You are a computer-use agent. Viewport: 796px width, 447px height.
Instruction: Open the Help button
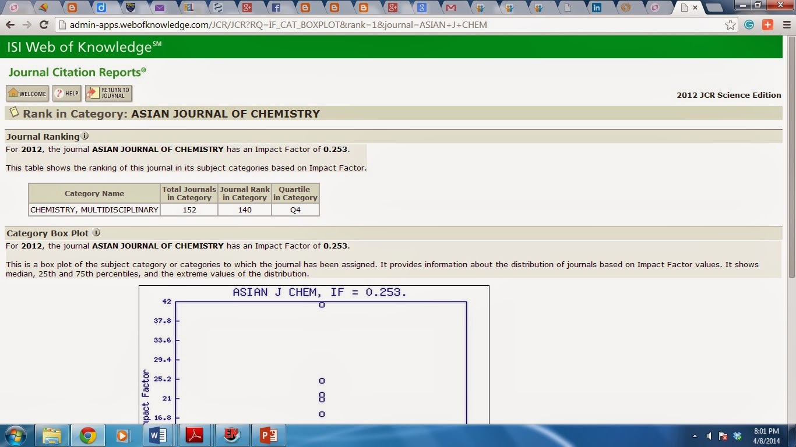(x=67, y=93)
